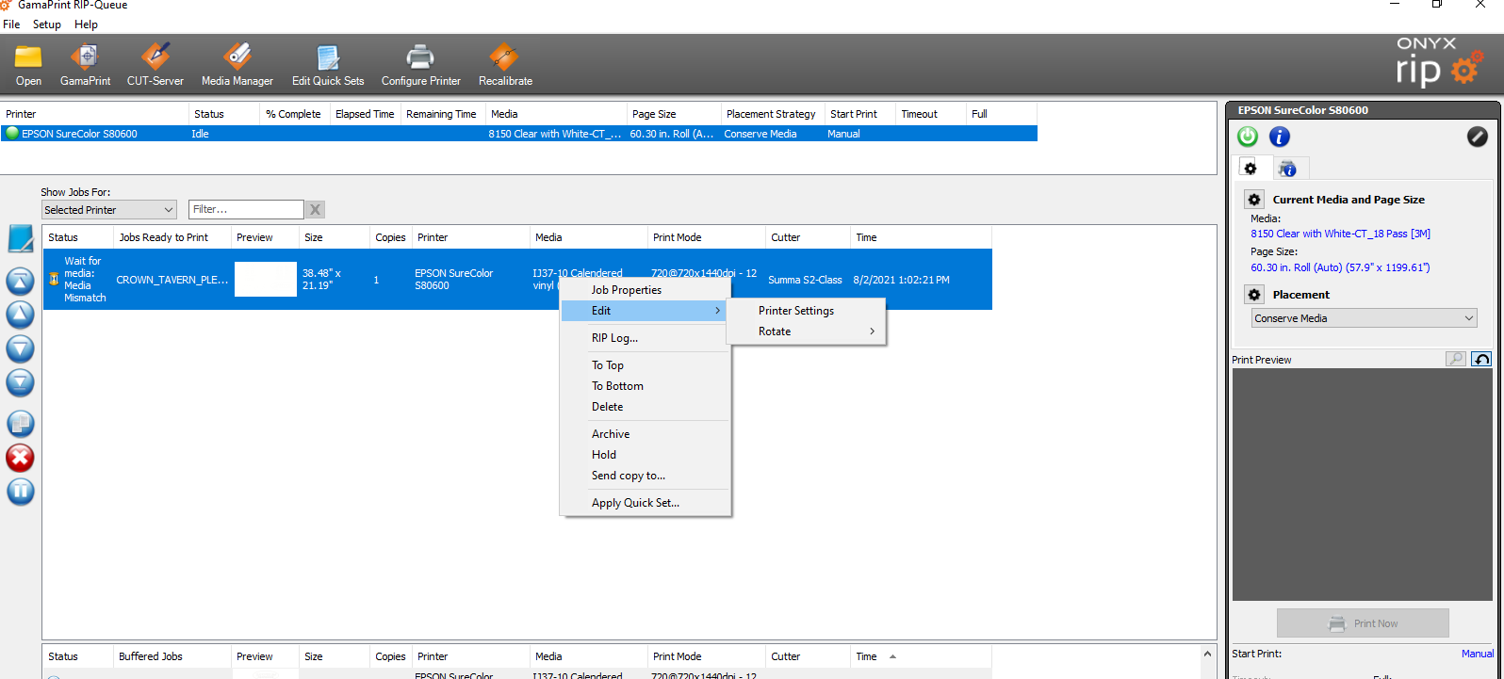
Task: Click the Jobs Ready to Print column header
Action: (x=172, y=237)
